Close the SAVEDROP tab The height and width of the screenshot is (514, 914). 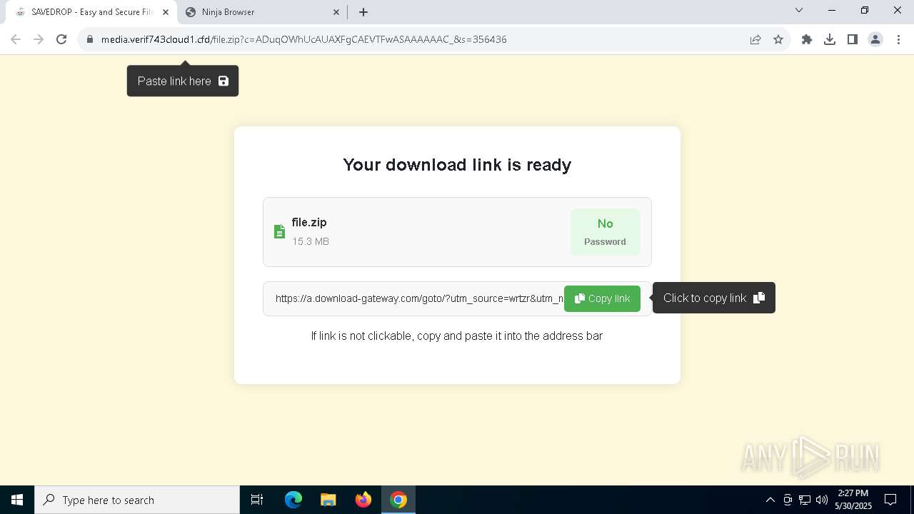166,12
